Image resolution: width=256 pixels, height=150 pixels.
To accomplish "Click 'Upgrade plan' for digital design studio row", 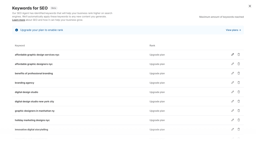I will coord(157,92).
